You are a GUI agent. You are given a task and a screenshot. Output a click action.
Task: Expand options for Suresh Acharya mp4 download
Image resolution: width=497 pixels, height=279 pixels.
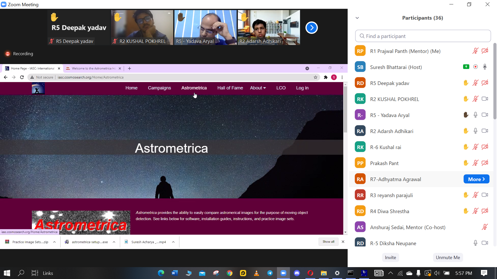click(x=173, y=242)
